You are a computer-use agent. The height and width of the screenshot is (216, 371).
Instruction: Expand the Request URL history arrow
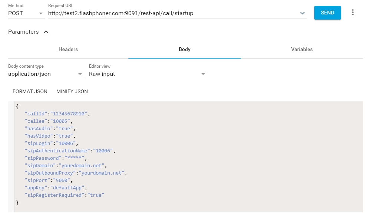(x=302, y=13)
